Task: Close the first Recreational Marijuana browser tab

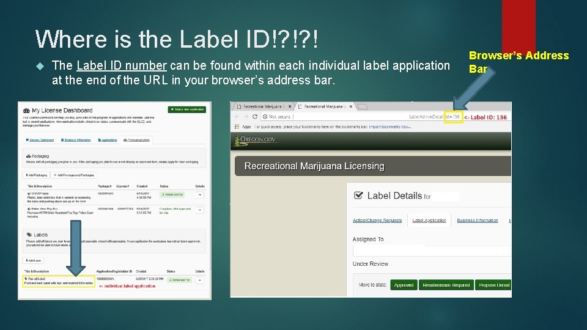Action: 290,106
